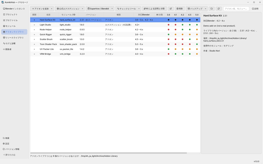Open プロジェクト in the sidebar
The height and width of the screenshot is (164, 263).
[x=14, y=15]
